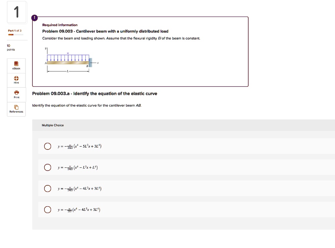
Task: Select the last answer with 2EI denominator
Action: click(47, 209)
